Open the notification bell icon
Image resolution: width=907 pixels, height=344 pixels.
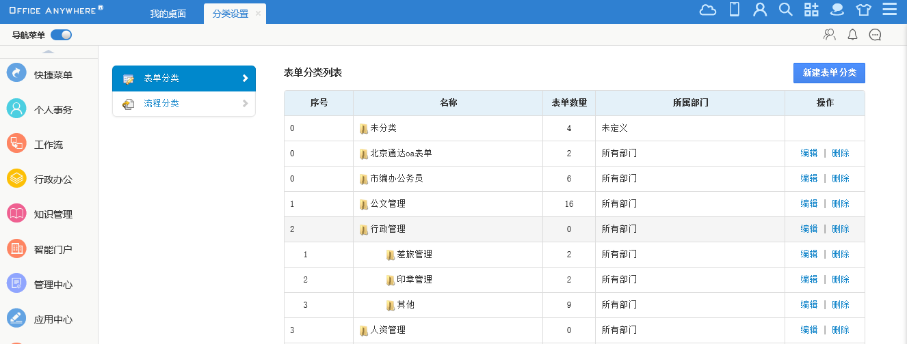[x=852, y=35]
